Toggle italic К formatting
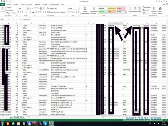The height and width of the screenshot is (126, 168). (20, 12)
